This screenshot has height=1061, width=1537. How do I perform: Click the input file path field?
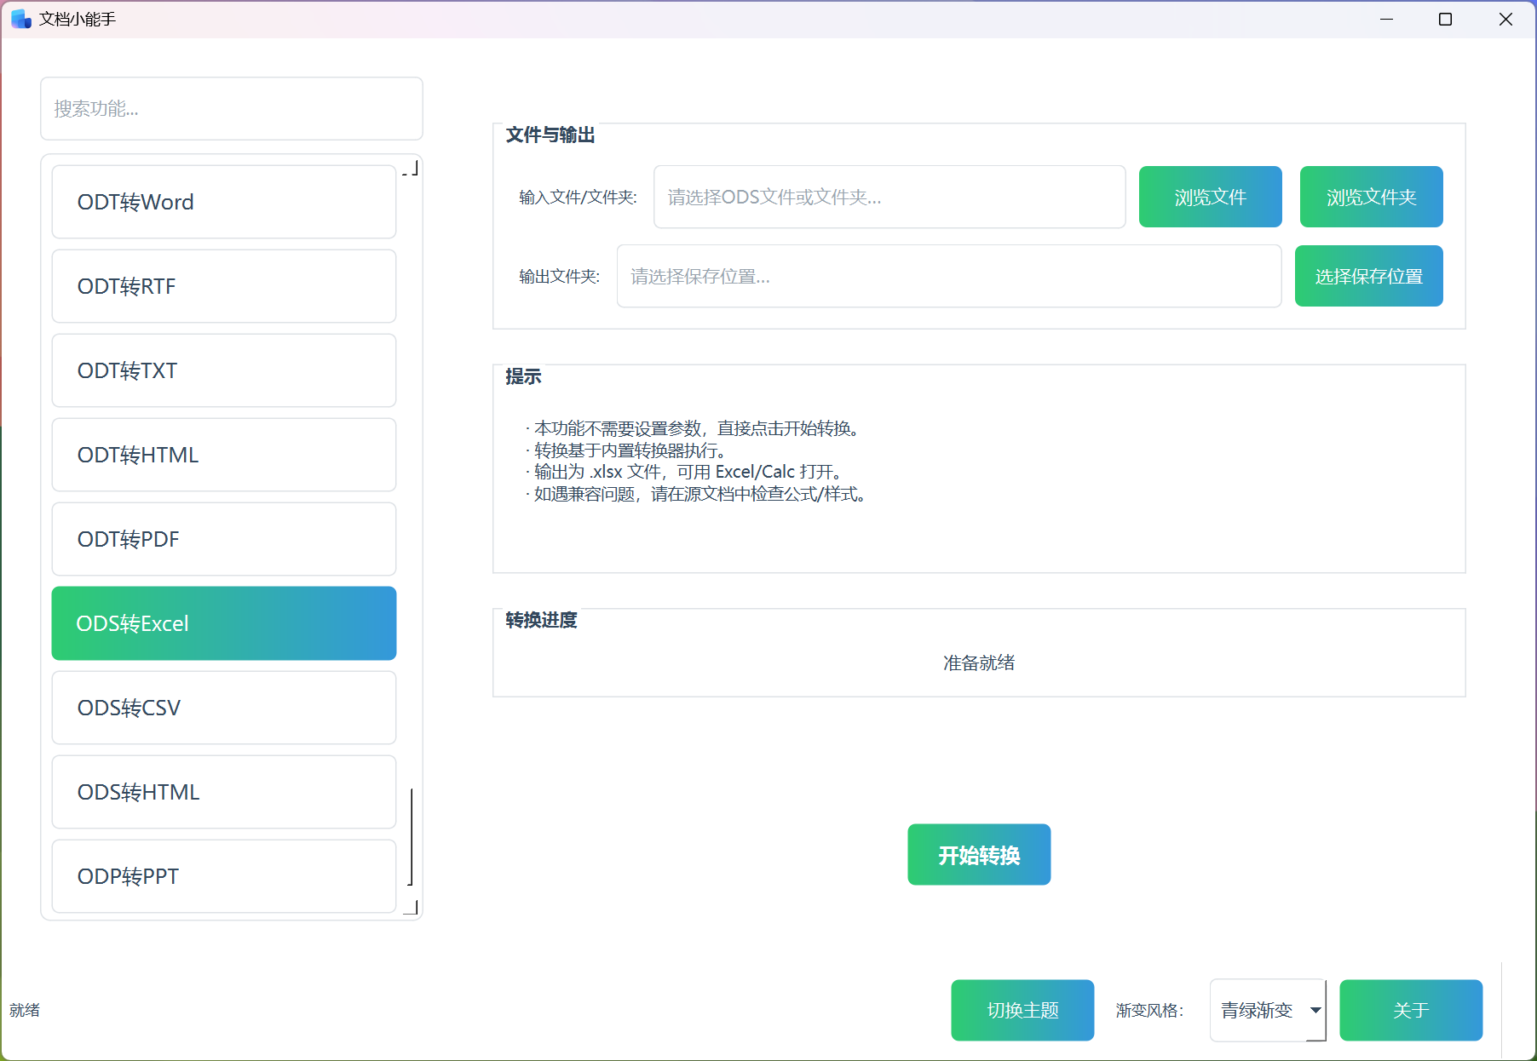click(889, 197)
